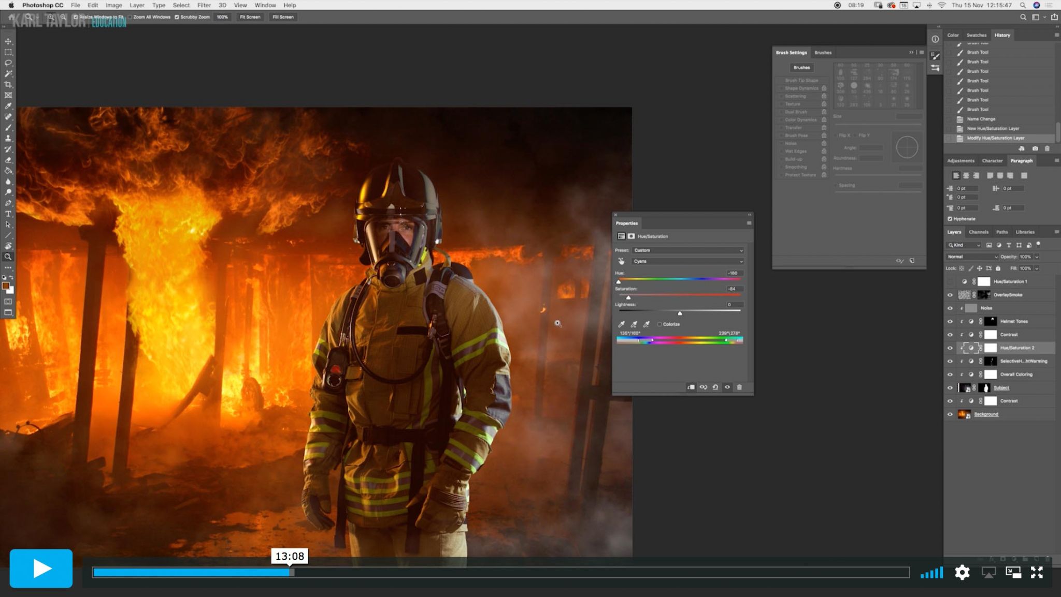Select the Lasso tool
Image resolution: width=1061 pixels, height=597 pixels.
pyautogui.click(x=8, y=63)
